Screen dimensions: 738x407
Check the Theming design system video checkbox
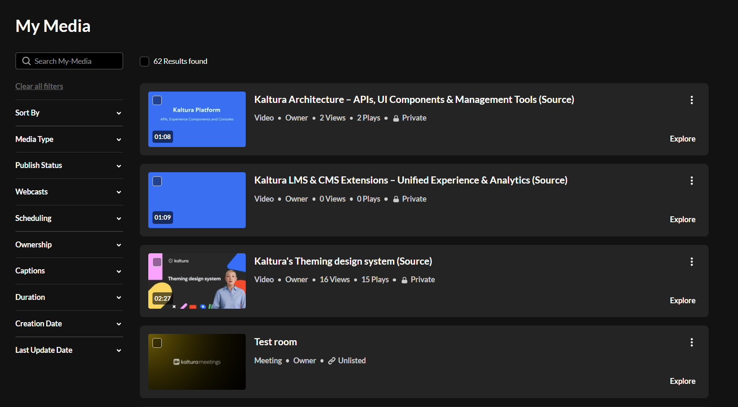pyautogui.click(x=157, y=262)
